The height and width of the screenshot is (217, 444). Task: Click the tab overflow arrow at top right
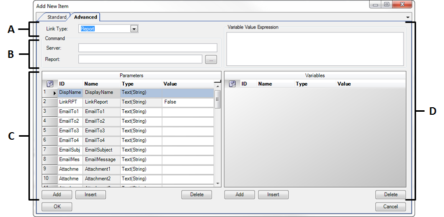408,17
